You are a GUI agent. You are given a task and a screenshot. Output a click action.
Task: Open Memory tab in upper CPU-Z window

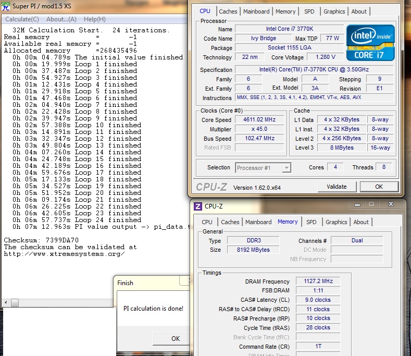pyautogui.click(x=285, y=11)
